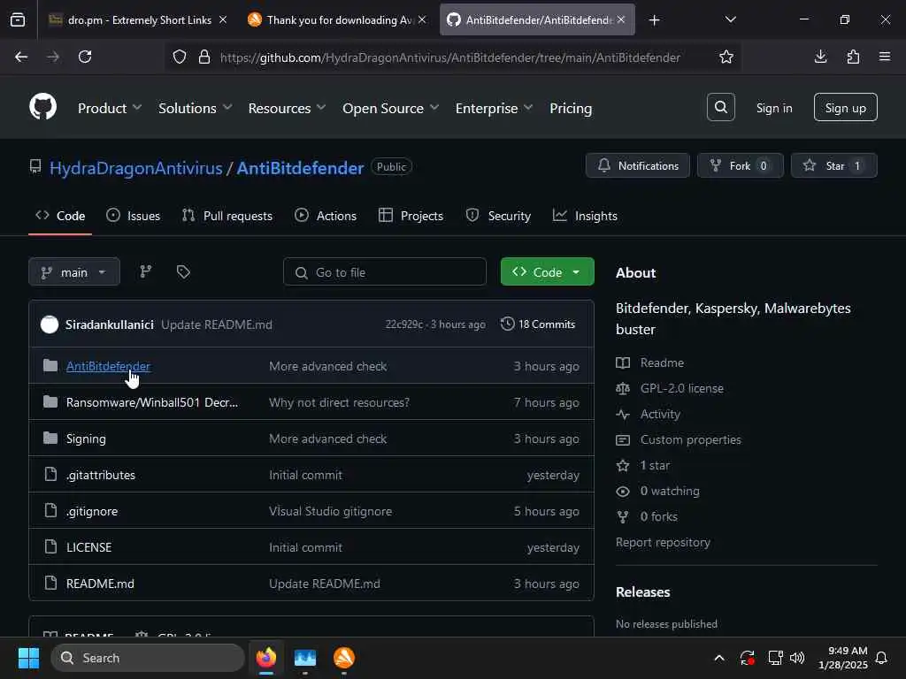This screenshot has height=679, width=906.
Task: Click the tracking protection shield icon
Action: pyautogui.click(x=180, y=57)
